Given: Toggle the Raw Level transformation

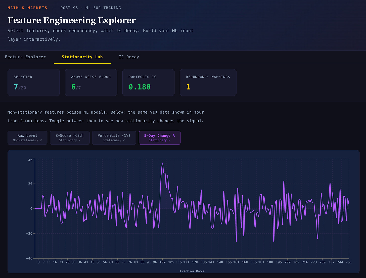Looking at the screenshot, I should click(27, 138).
